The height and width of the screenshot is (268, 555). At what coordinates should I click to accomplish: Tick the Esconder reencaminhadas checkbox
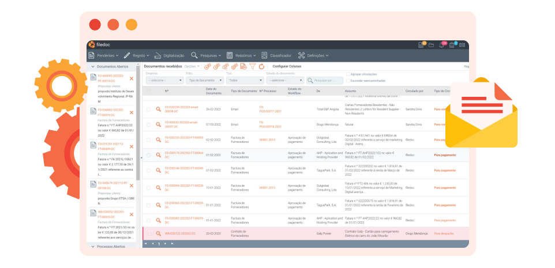click(x=348, y=81)
